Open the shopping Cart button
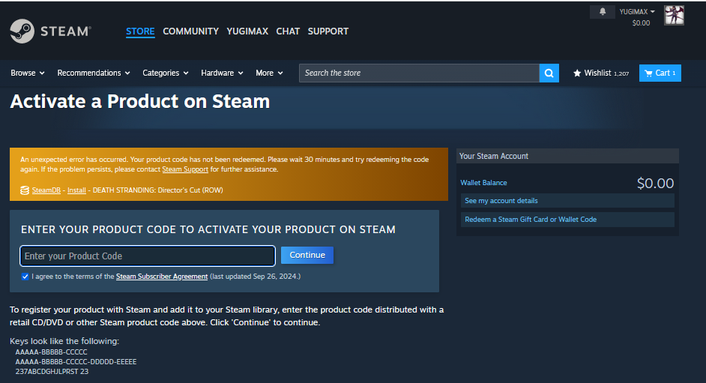The image size is (706, 383). pos(660,73)
